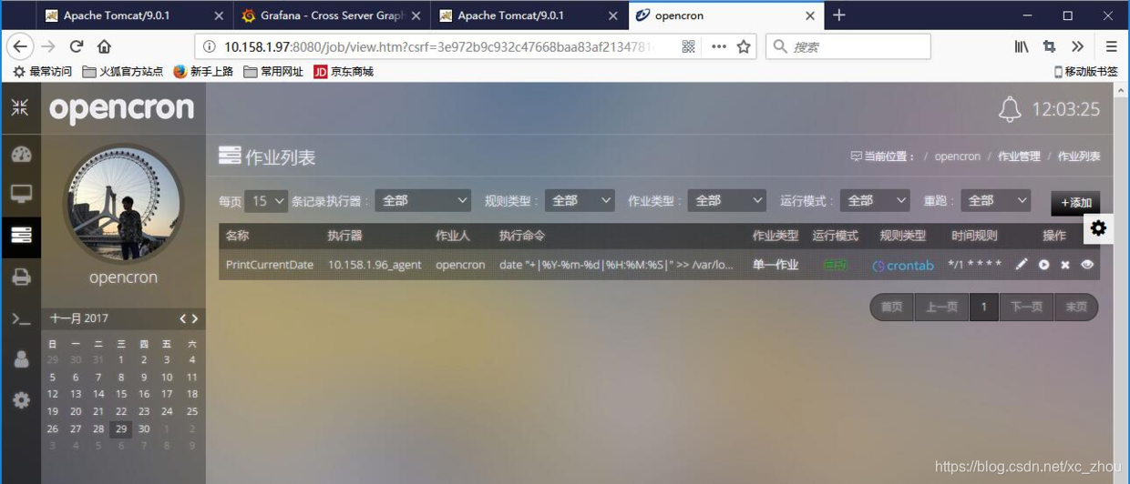Open QR code icon in address bar
The width and height of the screenshot is (1130, 484).
tap(688, 46)
